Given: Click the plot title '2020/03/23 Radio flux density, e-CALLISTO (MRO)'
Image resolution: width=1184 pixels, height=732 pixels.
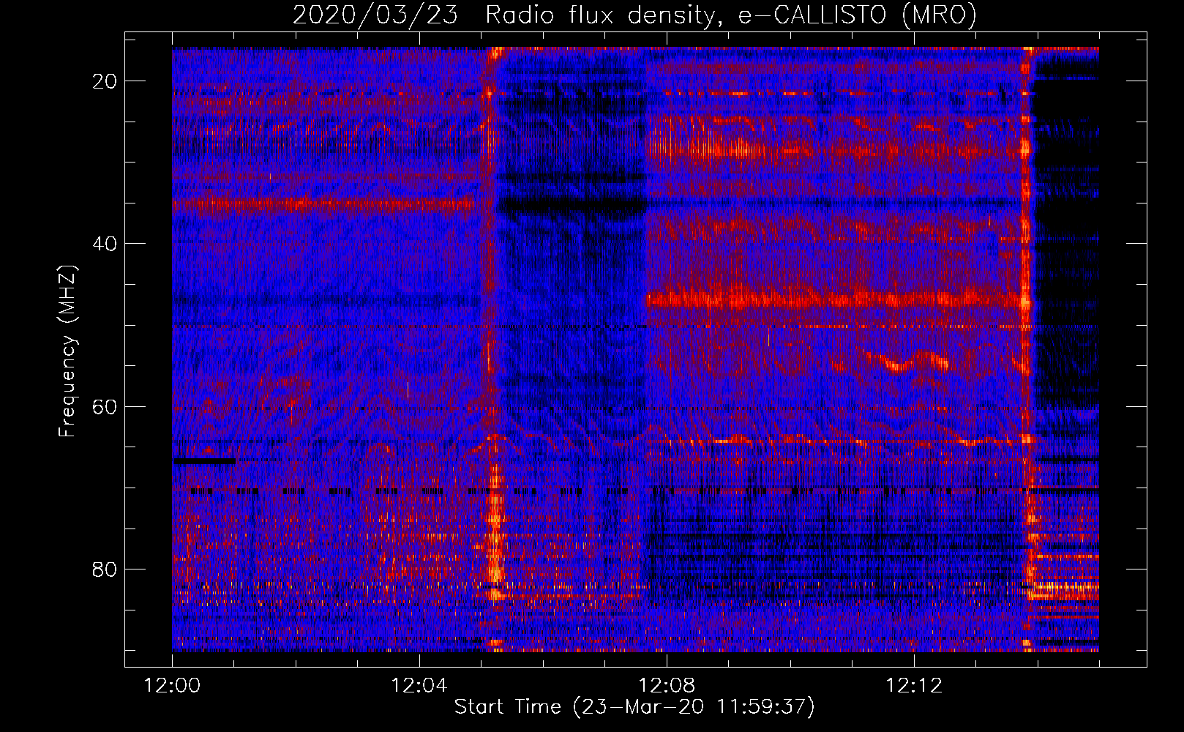Looking at the screenshot, I should (634, 15).
